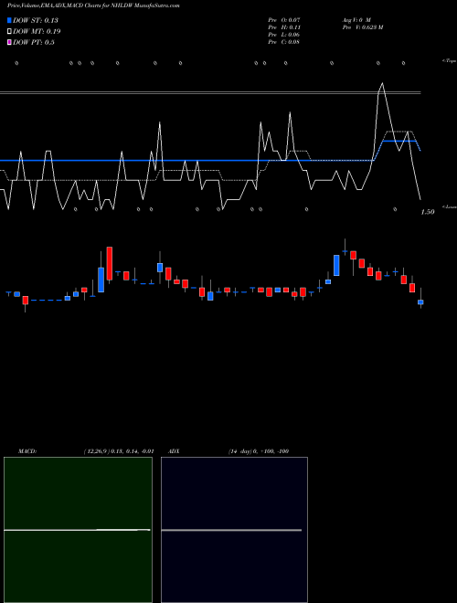This screenshot has width=457, height=603.
Task: Click the 'Pre H: 0.11' high value
Action: (x=284, y=27)
